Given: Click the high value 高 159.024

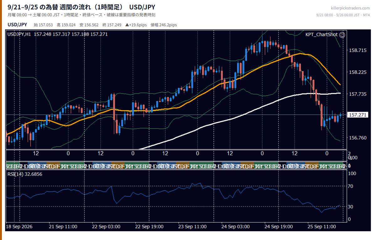Looking at the screenshot, I should click(66, 25).
